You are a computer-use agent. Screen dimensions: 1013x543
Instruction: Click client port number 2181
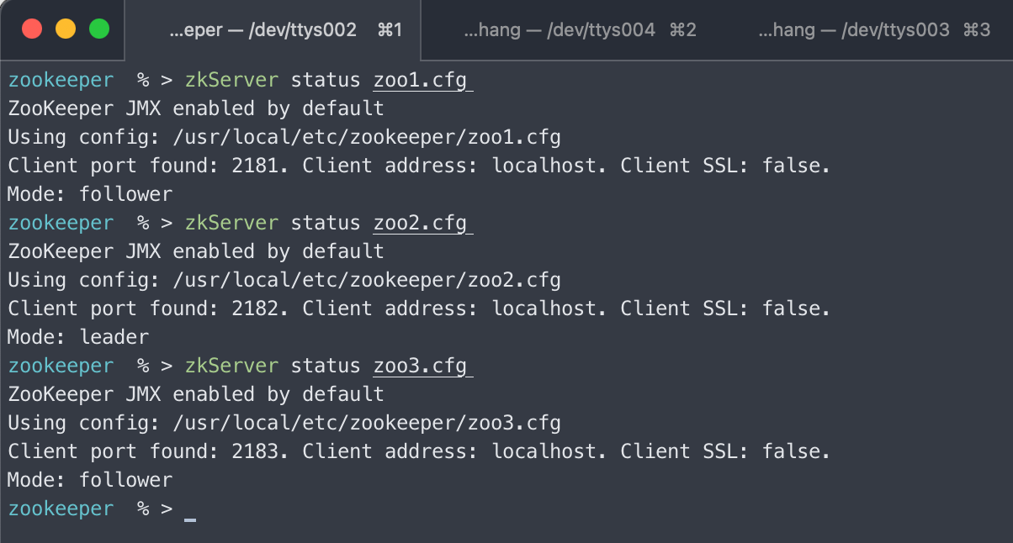[254, 166]
